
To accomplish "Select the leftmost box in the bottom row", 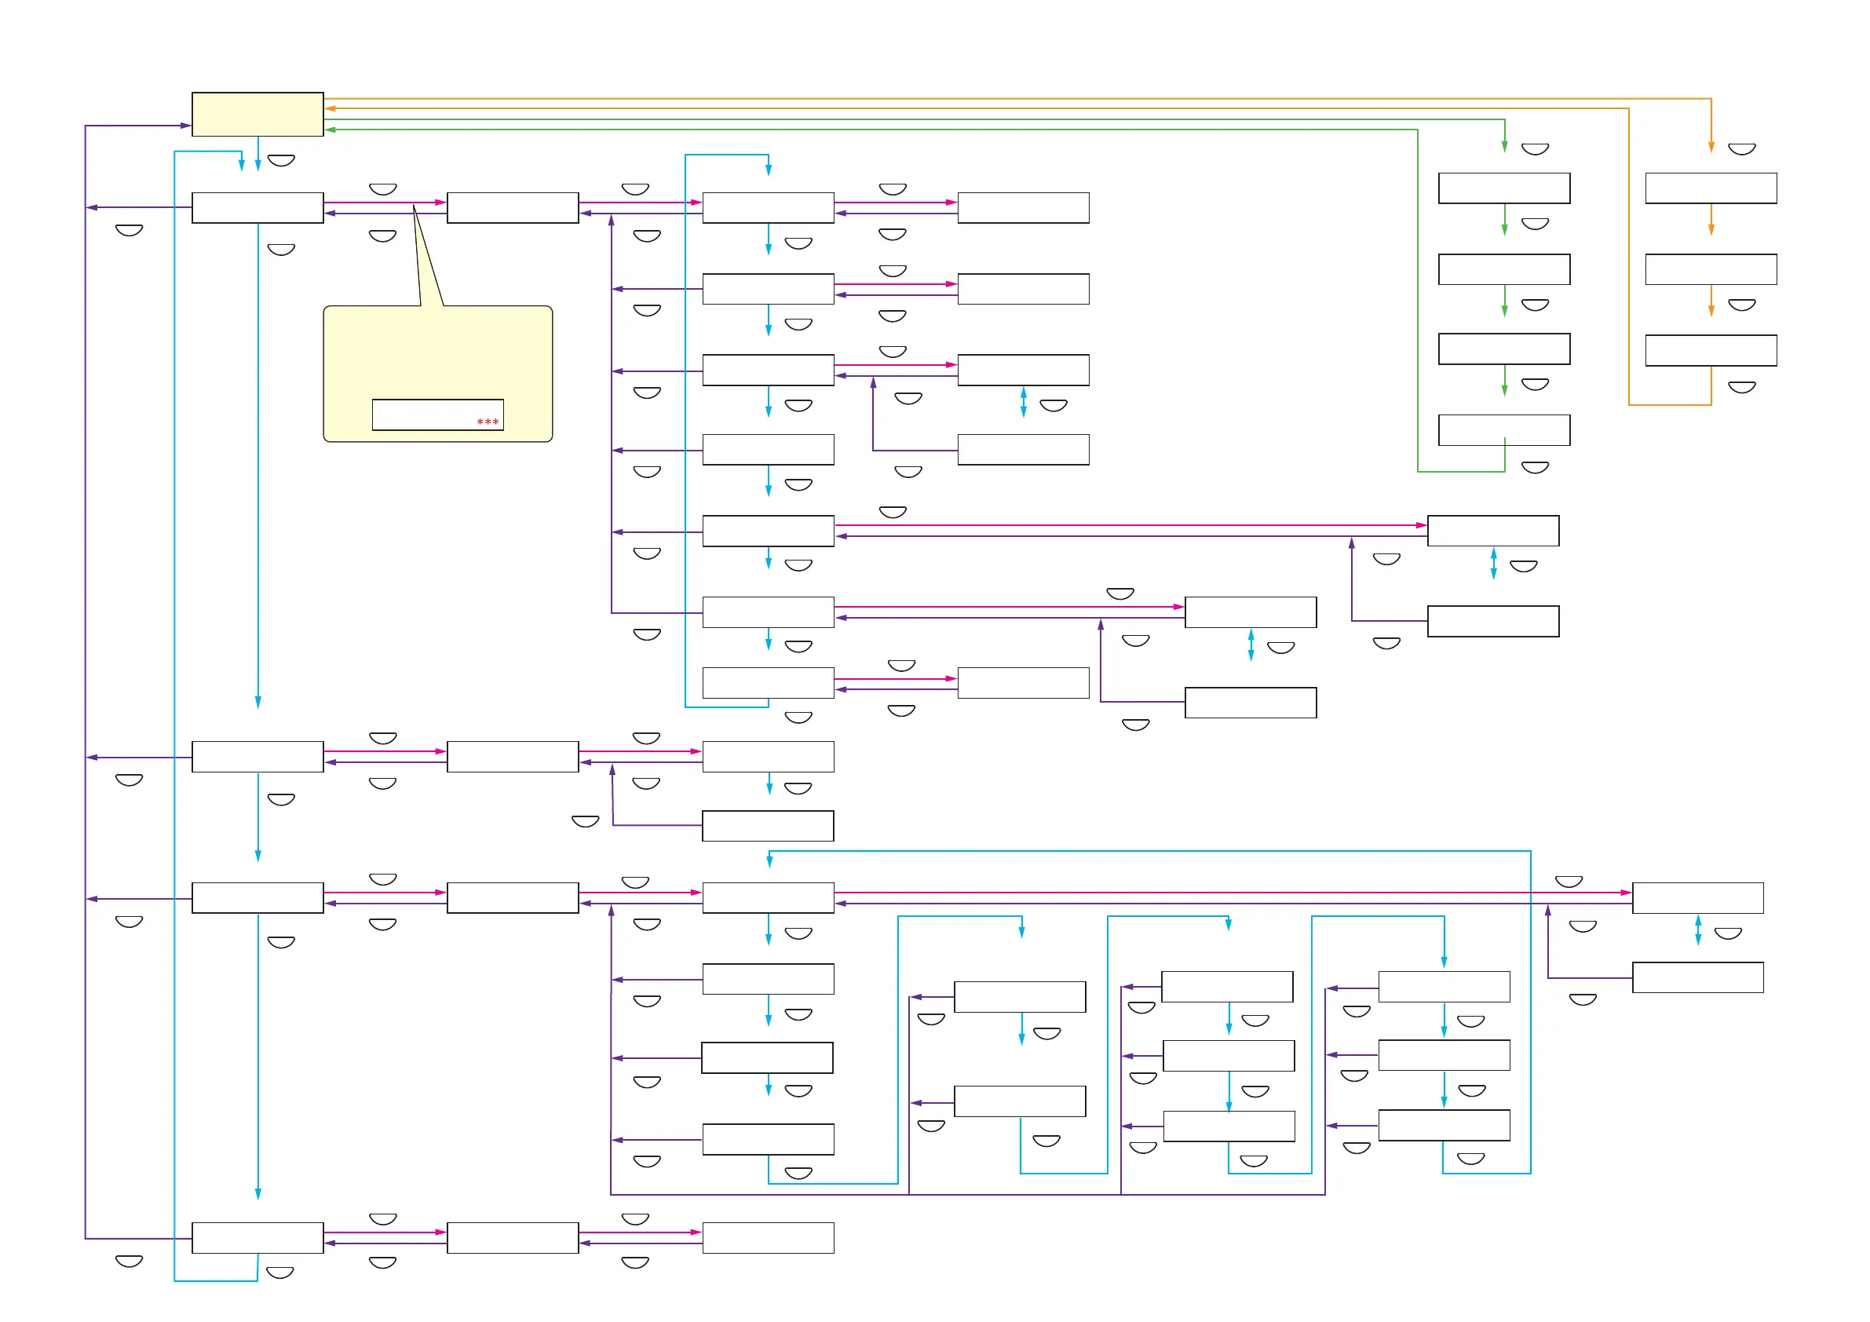I will click(x=257, y=1237).
